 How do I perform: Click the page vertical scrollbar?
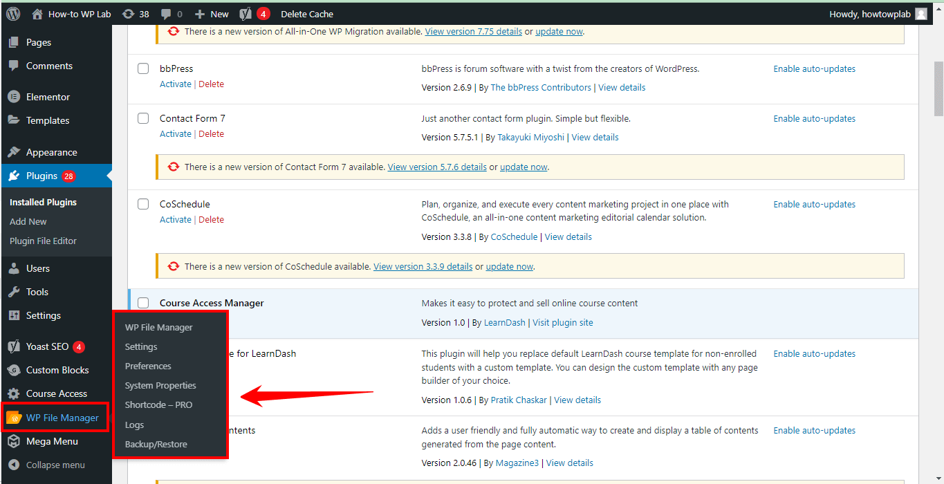(x=938, y=90)
